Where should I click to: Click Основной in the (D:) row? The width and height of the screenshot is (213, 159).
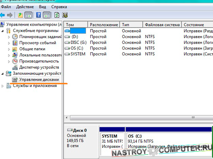[131, 37]
